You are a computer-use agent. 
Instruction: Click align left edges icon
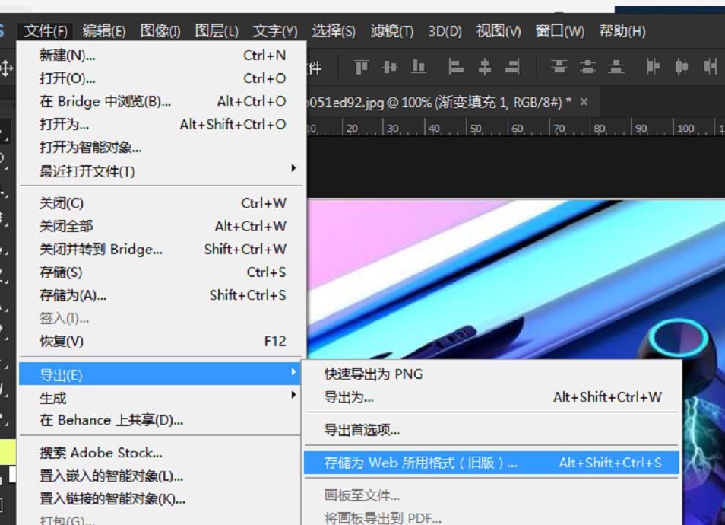click(x=456, y=67)
